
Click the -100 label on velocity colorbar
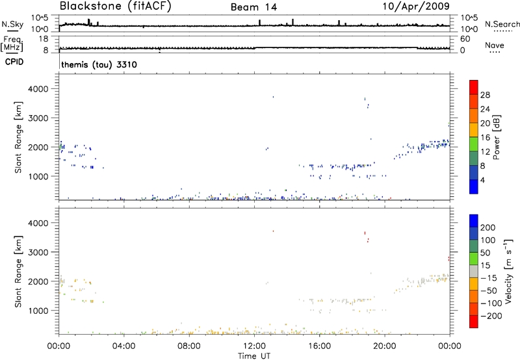491,303
